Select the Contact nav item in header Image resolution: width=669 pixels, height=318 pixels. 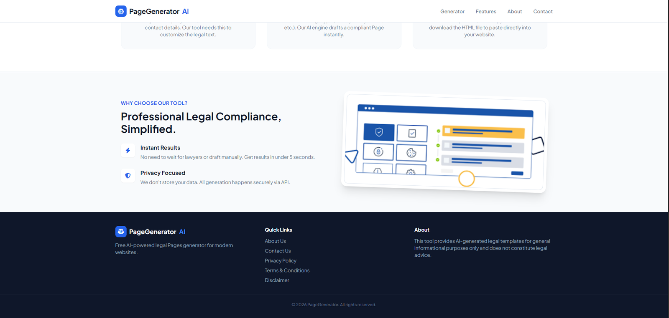coord(543,12)
